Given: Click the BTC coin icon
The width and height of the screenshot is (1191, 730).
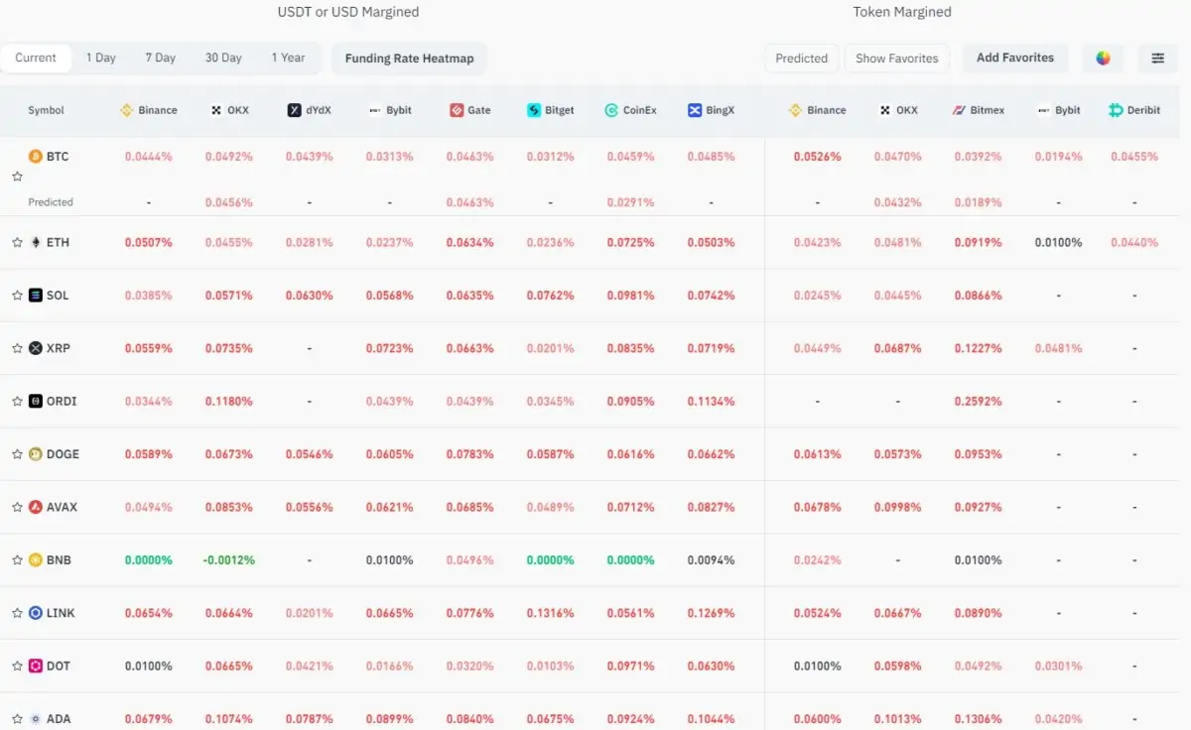Looking at the screenshot, I should tap(36, 157).
